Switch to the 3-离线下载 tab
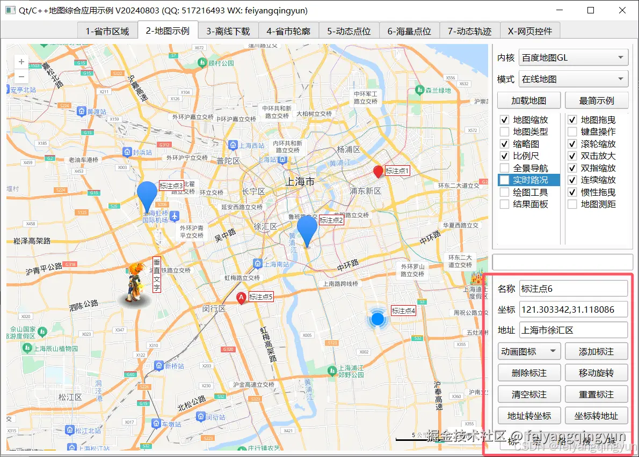Image resolution: width=639 pixels, height=457 pixels. click(227, 31)
